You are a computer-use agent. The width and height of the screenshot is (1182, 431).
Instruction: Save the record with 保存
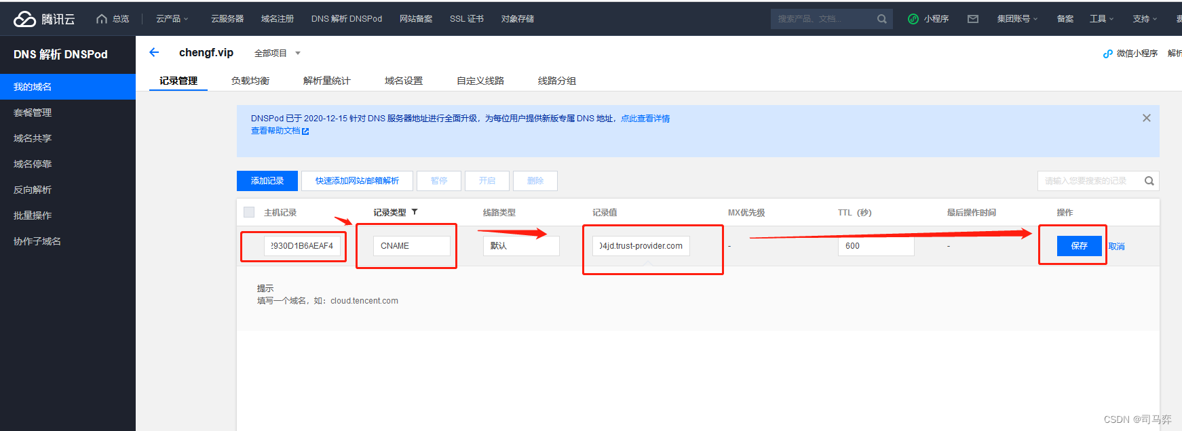tap(1079, 246)
